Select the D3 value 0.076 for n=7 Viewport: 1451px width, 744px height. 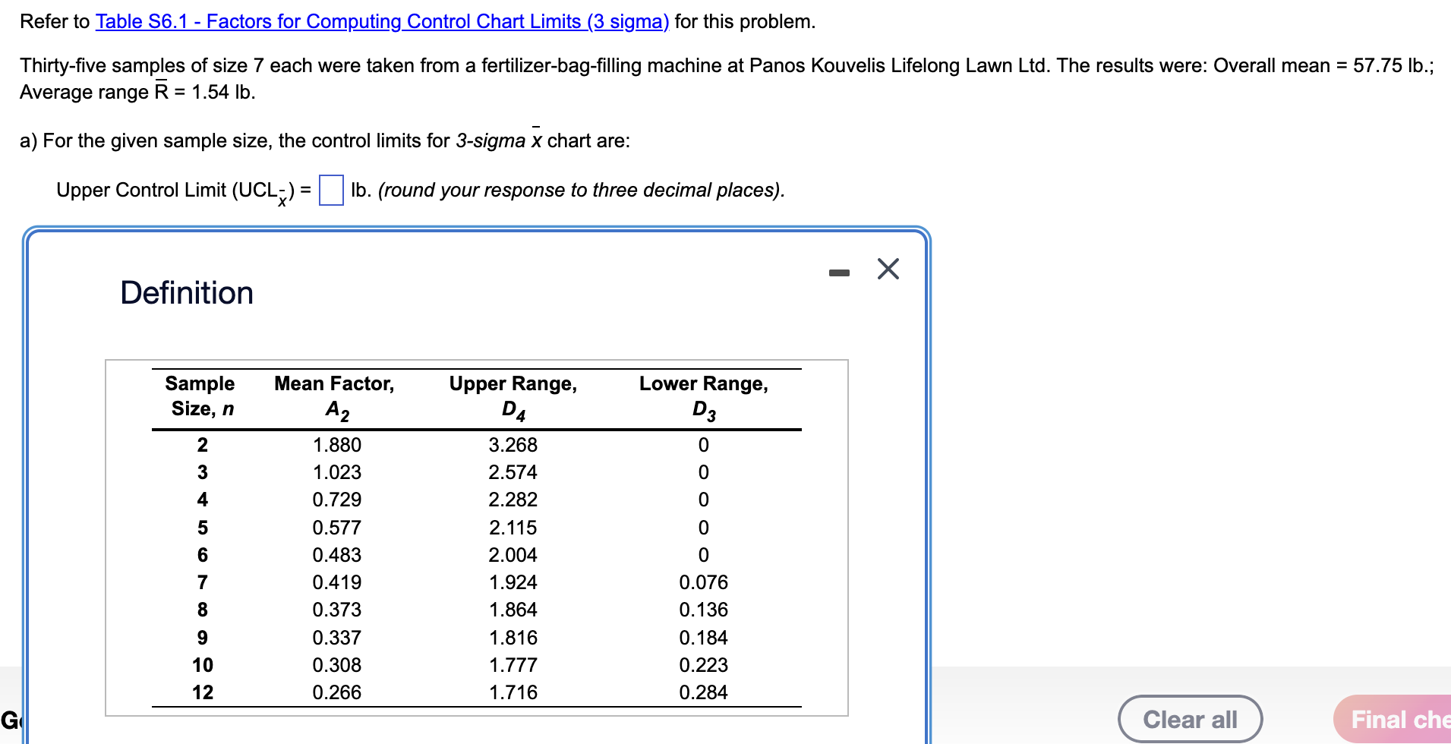click(704, 582)
